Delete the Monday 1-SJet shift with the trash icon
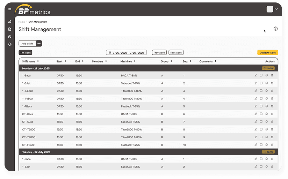 (x=272, y=83)
